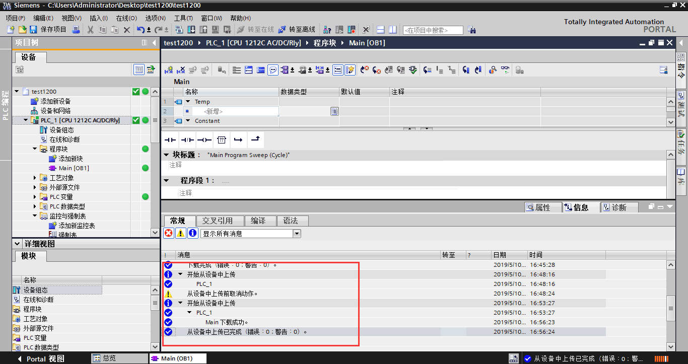Insert a normally closed contact from favorites
Viewport: 688px width, 364px height.
187,139
